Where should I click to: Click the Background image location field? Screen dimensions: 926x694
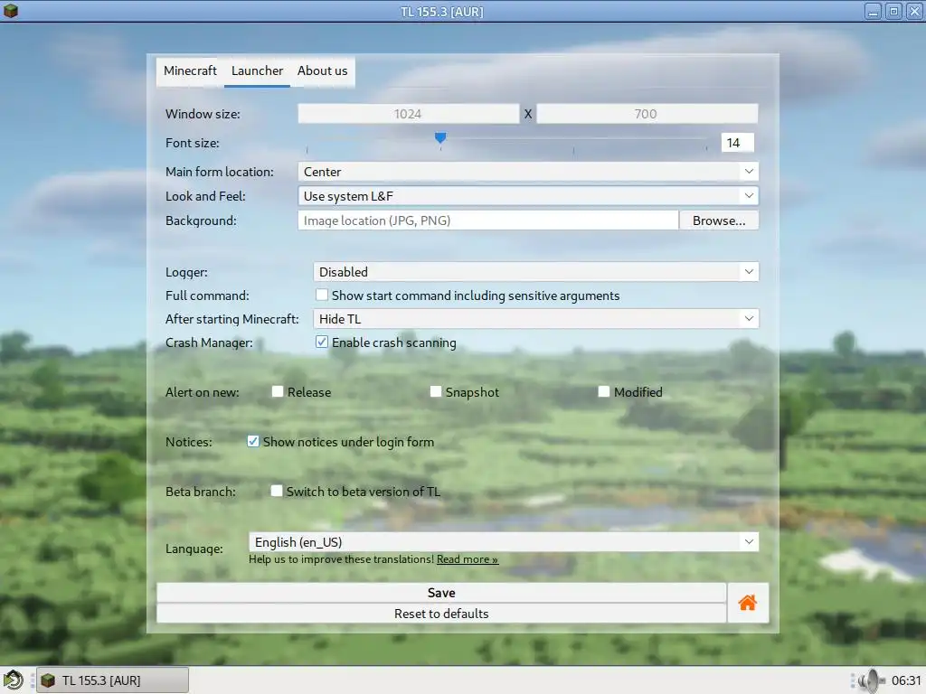[x=488, y=220]
